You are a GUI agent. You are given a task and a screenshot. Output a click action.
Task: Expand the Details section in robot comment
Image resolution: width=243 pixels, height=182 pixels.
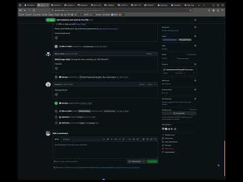tap(58, 64)
